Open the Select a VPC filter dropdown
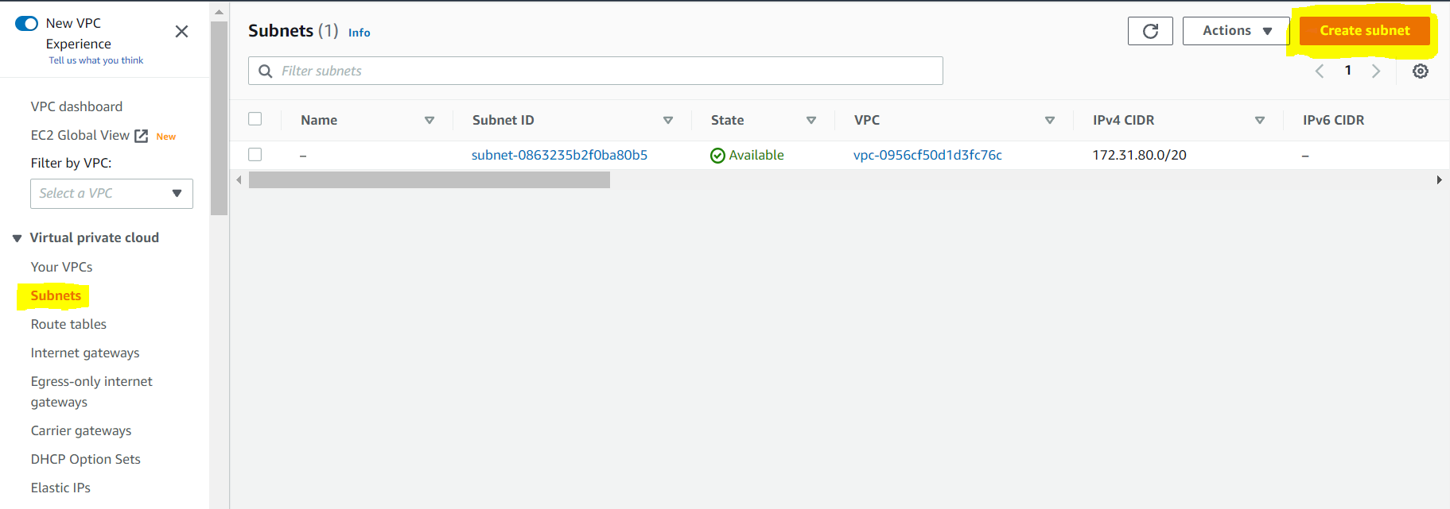 111,193
